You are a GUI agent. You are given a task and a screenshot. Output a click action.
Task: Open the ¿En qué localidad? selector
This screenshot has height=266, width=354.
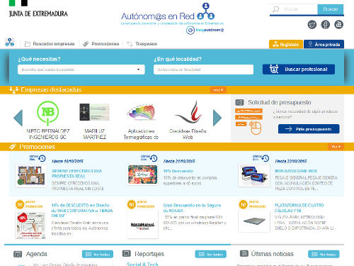(x=203, y=70)
